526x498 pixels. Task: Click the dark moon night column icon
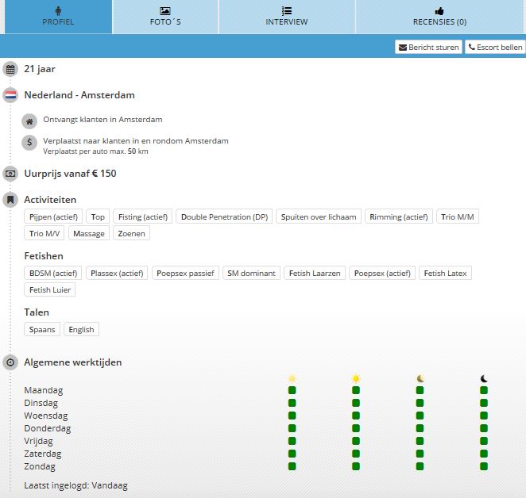coord(483,378)
